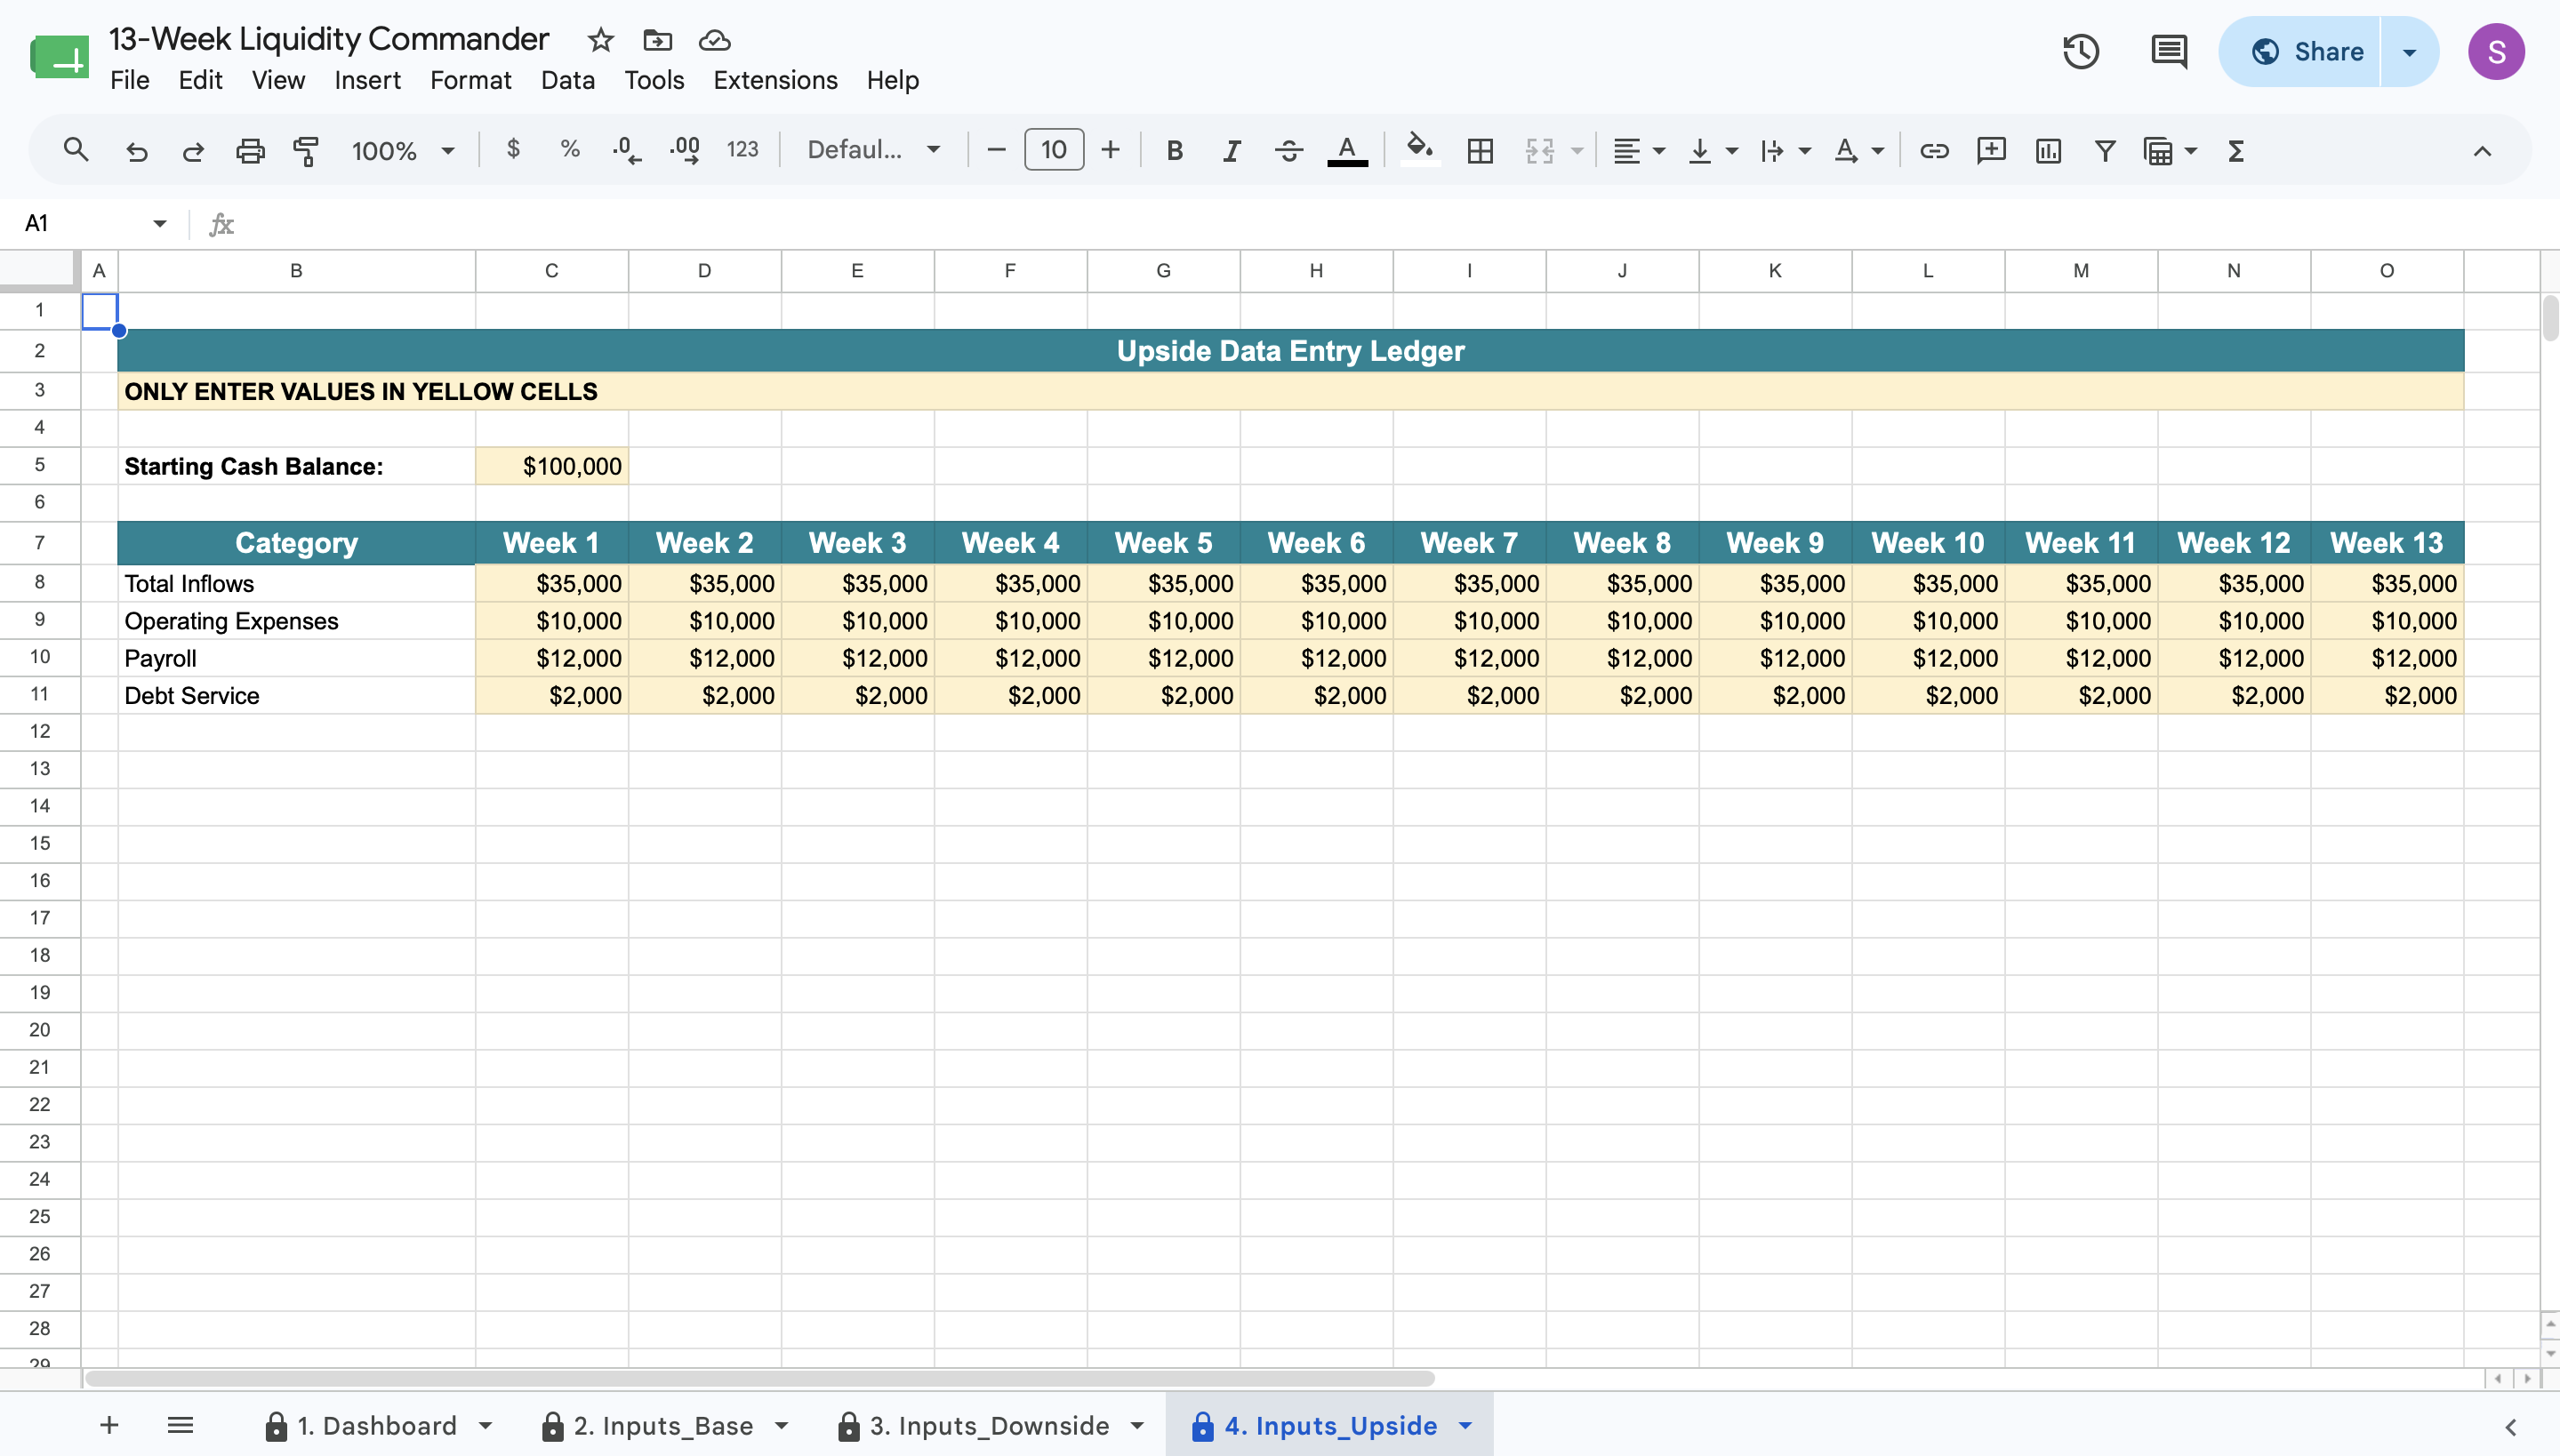Open the Share options dropdown arrow

2409,51
